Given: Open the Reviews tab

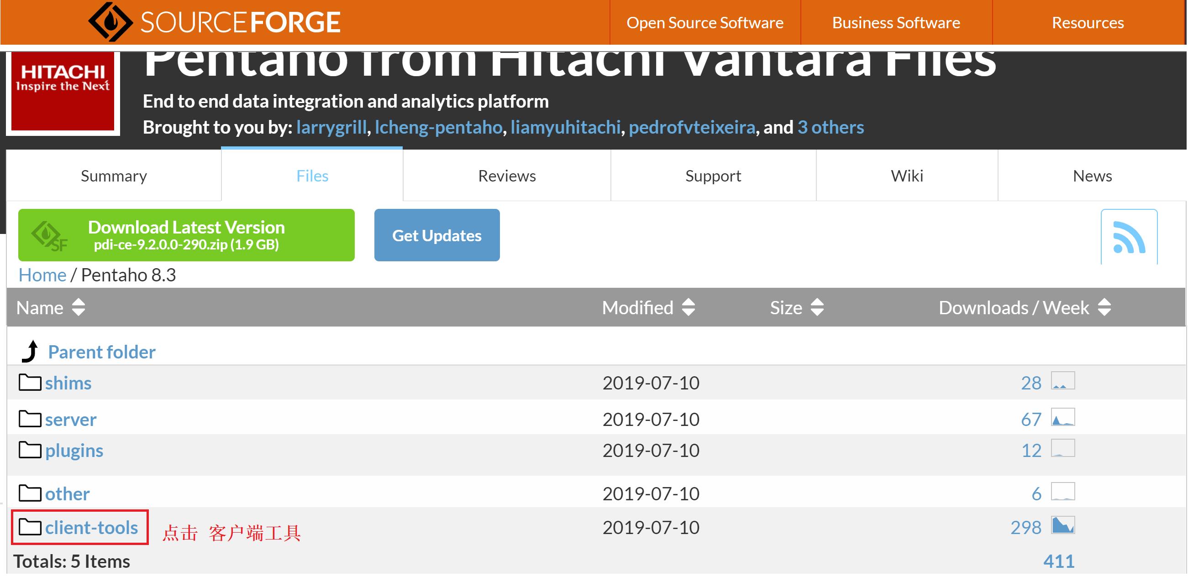Looking at the screenshot, I should [507, 176].
